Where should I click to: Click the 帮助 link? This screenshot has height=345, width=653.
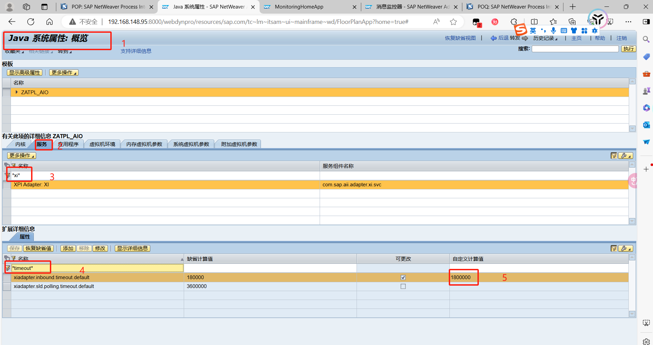[600, 38]
